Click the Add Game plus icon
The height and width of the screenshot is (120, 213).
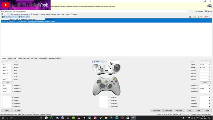point(196,11)
